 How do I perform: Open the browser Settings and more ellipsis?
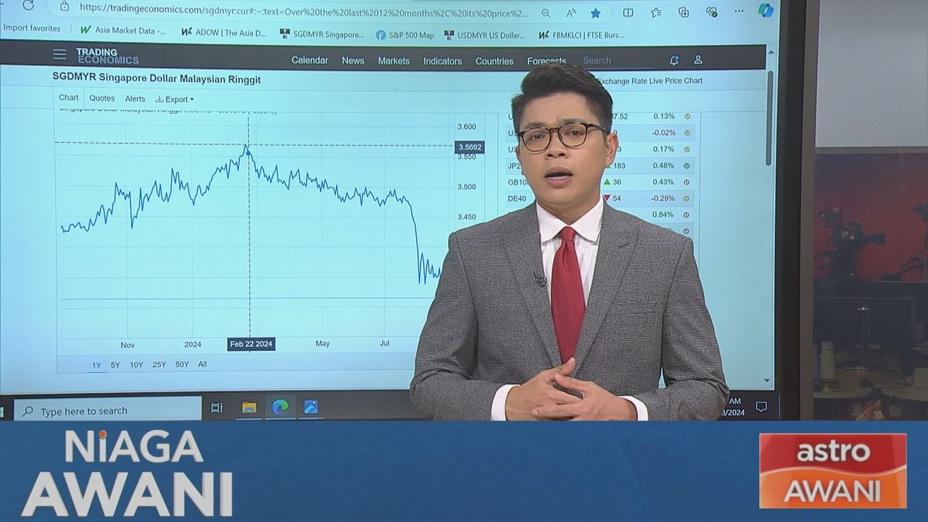coord(739,12)
